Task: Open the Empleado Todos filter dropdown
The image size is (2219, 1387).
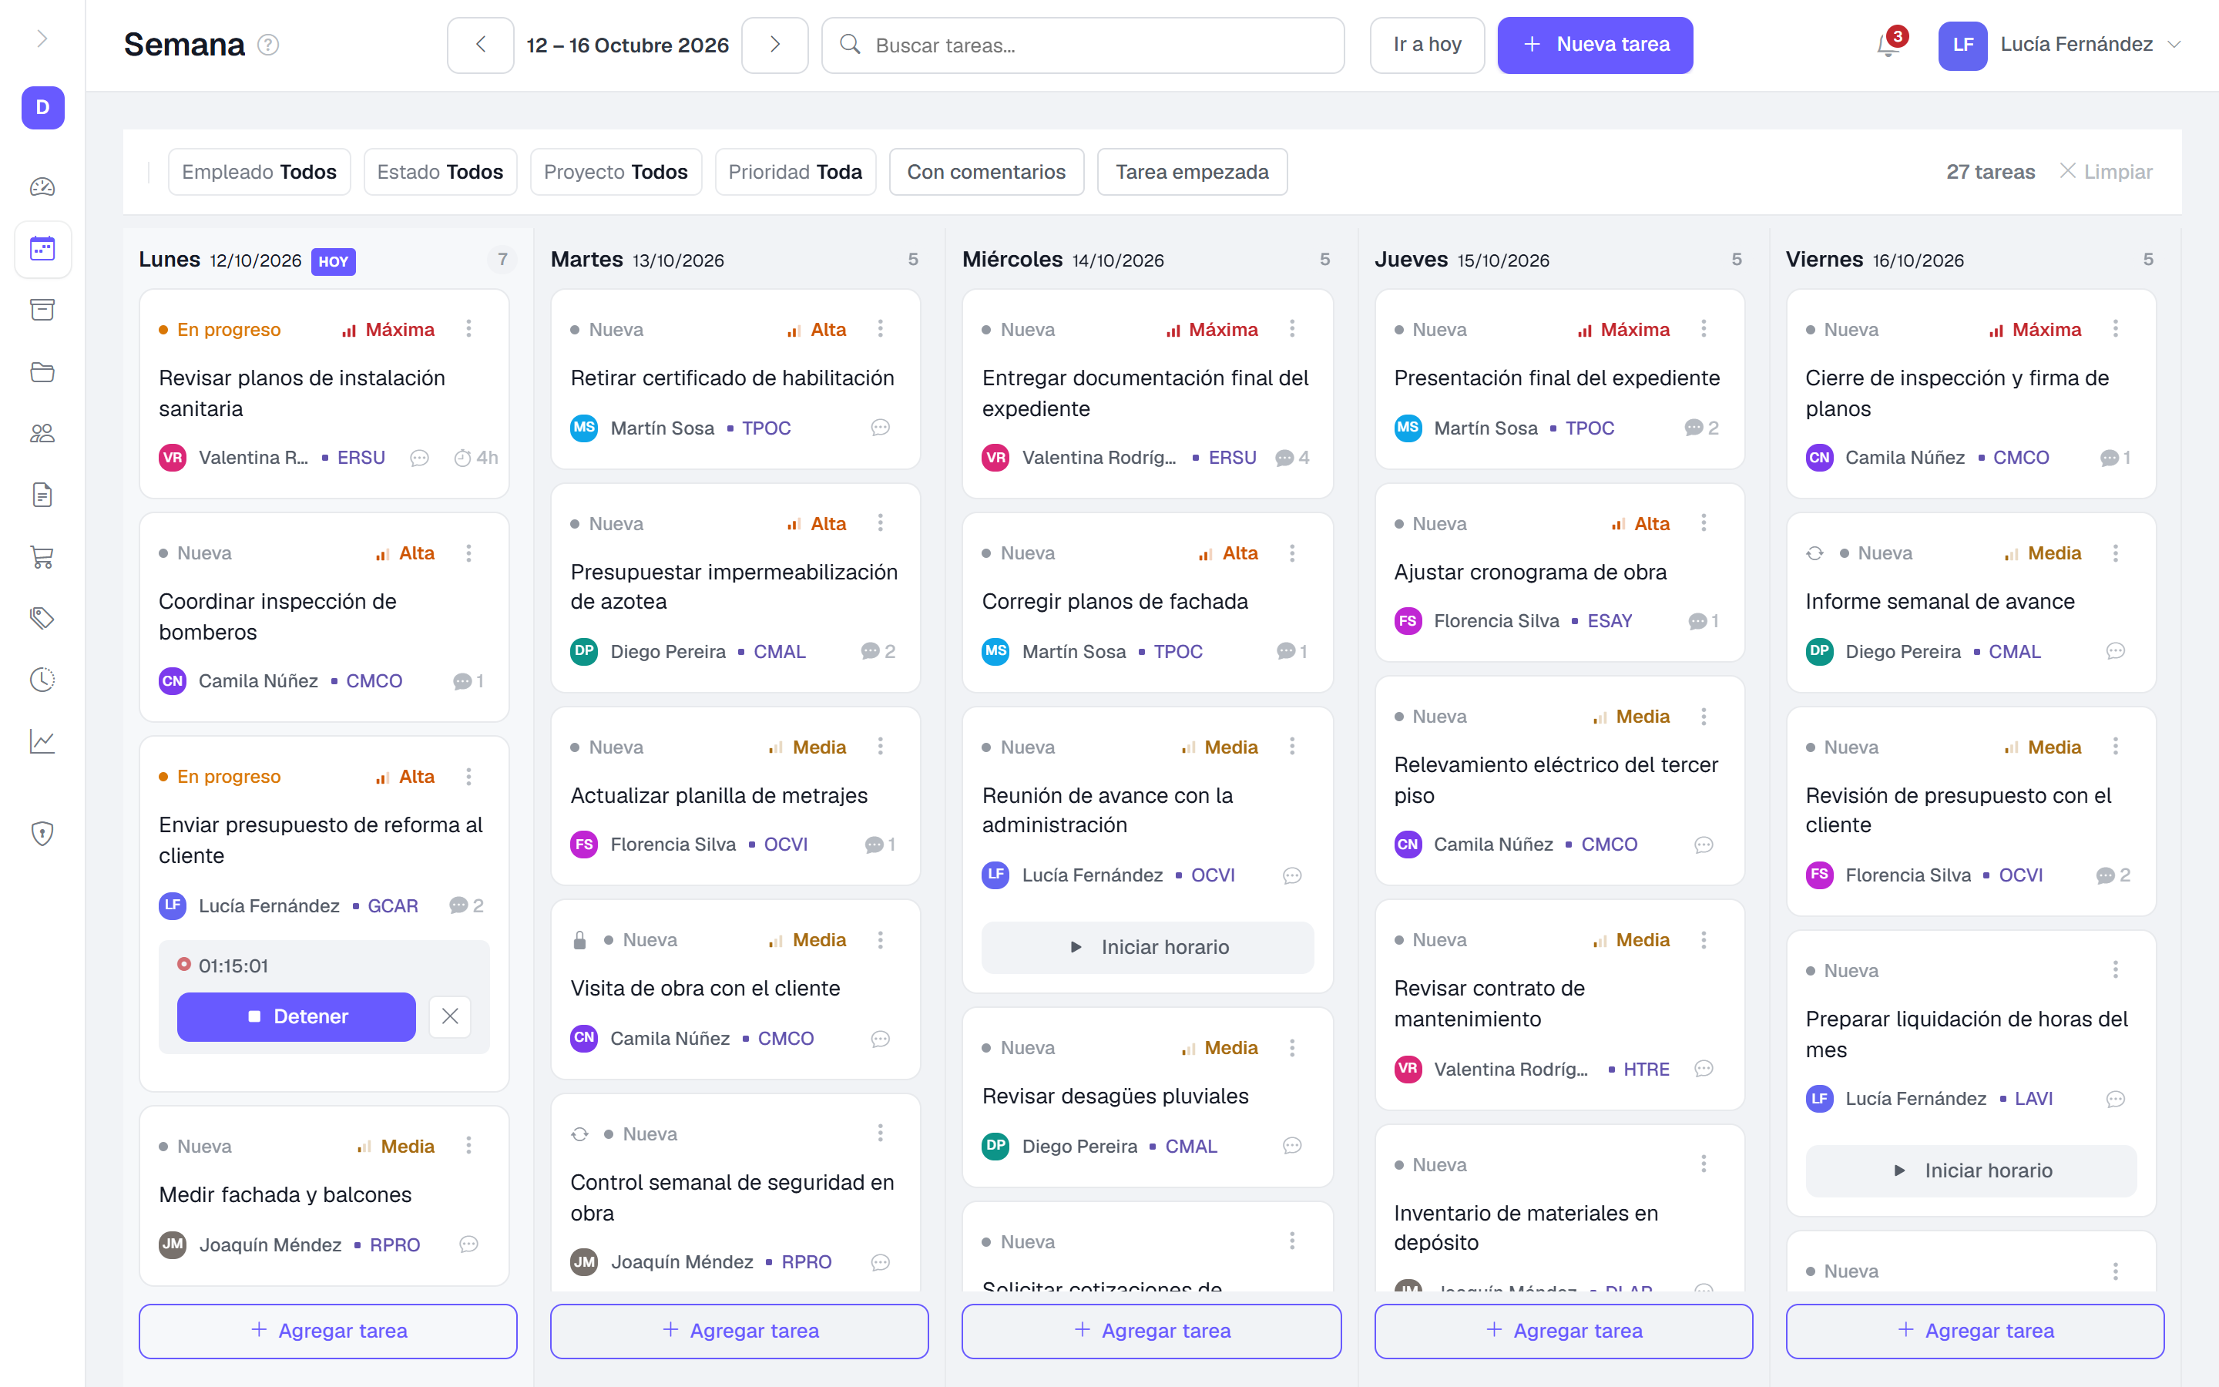Action: 260,172
